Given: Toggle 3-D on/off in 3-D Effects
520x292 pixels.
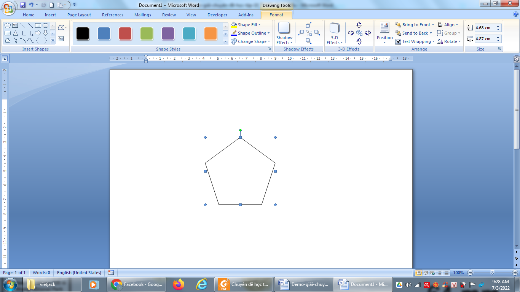Looking at the screenshot, I should coord(359,33).
